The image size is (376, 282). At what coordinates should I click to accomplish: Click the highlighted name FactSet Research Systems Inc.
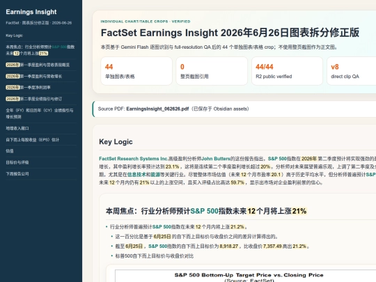(134, 159)
